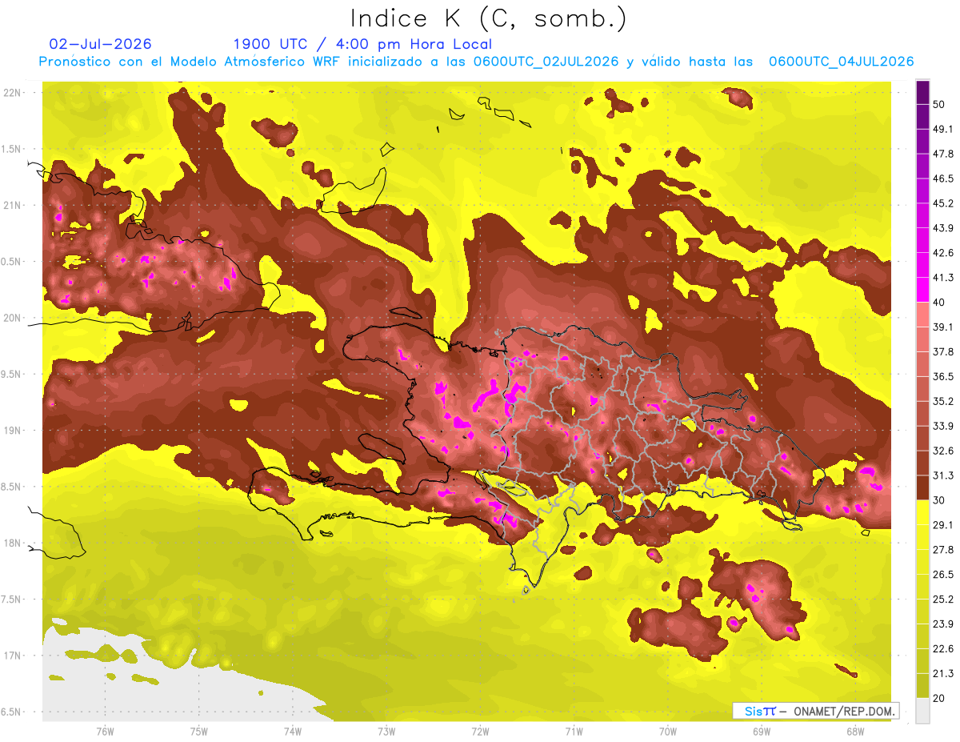This screenshot has height=742, width=960.
Task: Click the colorbar value 26.5
Action: pos(942,575)
